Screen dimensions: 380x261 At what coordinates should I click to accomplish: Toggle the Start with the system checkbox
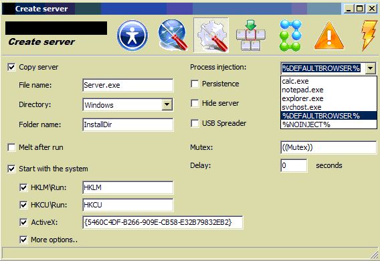coord(11,169)
